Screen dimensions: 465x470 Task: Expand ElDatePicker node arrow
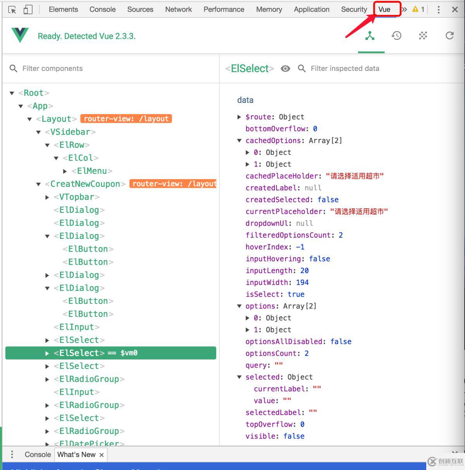point(47,444)
